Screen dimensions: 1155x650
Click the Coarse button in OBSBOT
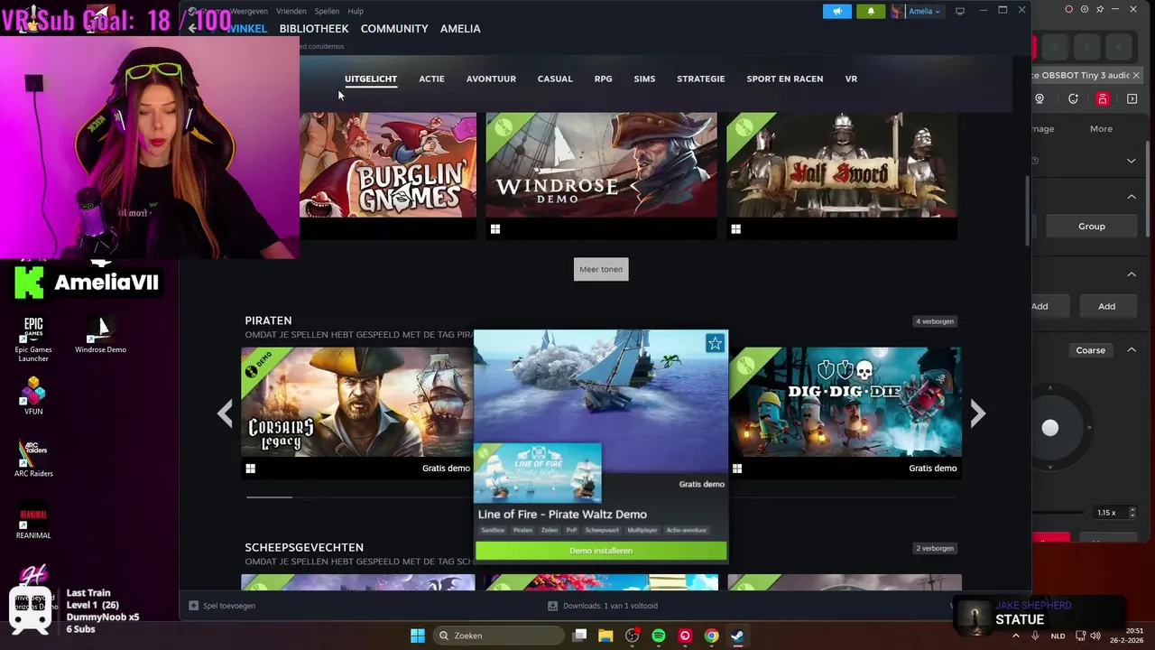pos(1090,350)
